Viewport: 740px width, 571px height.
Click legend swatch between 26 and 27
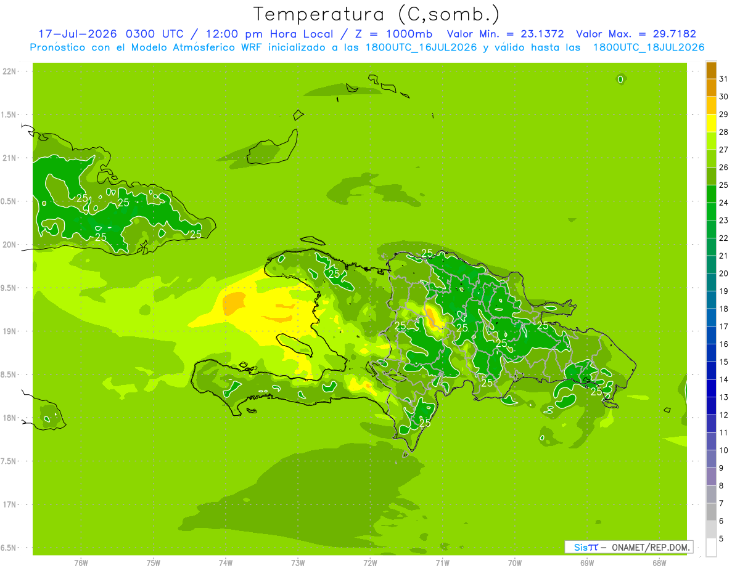(711, 158)
